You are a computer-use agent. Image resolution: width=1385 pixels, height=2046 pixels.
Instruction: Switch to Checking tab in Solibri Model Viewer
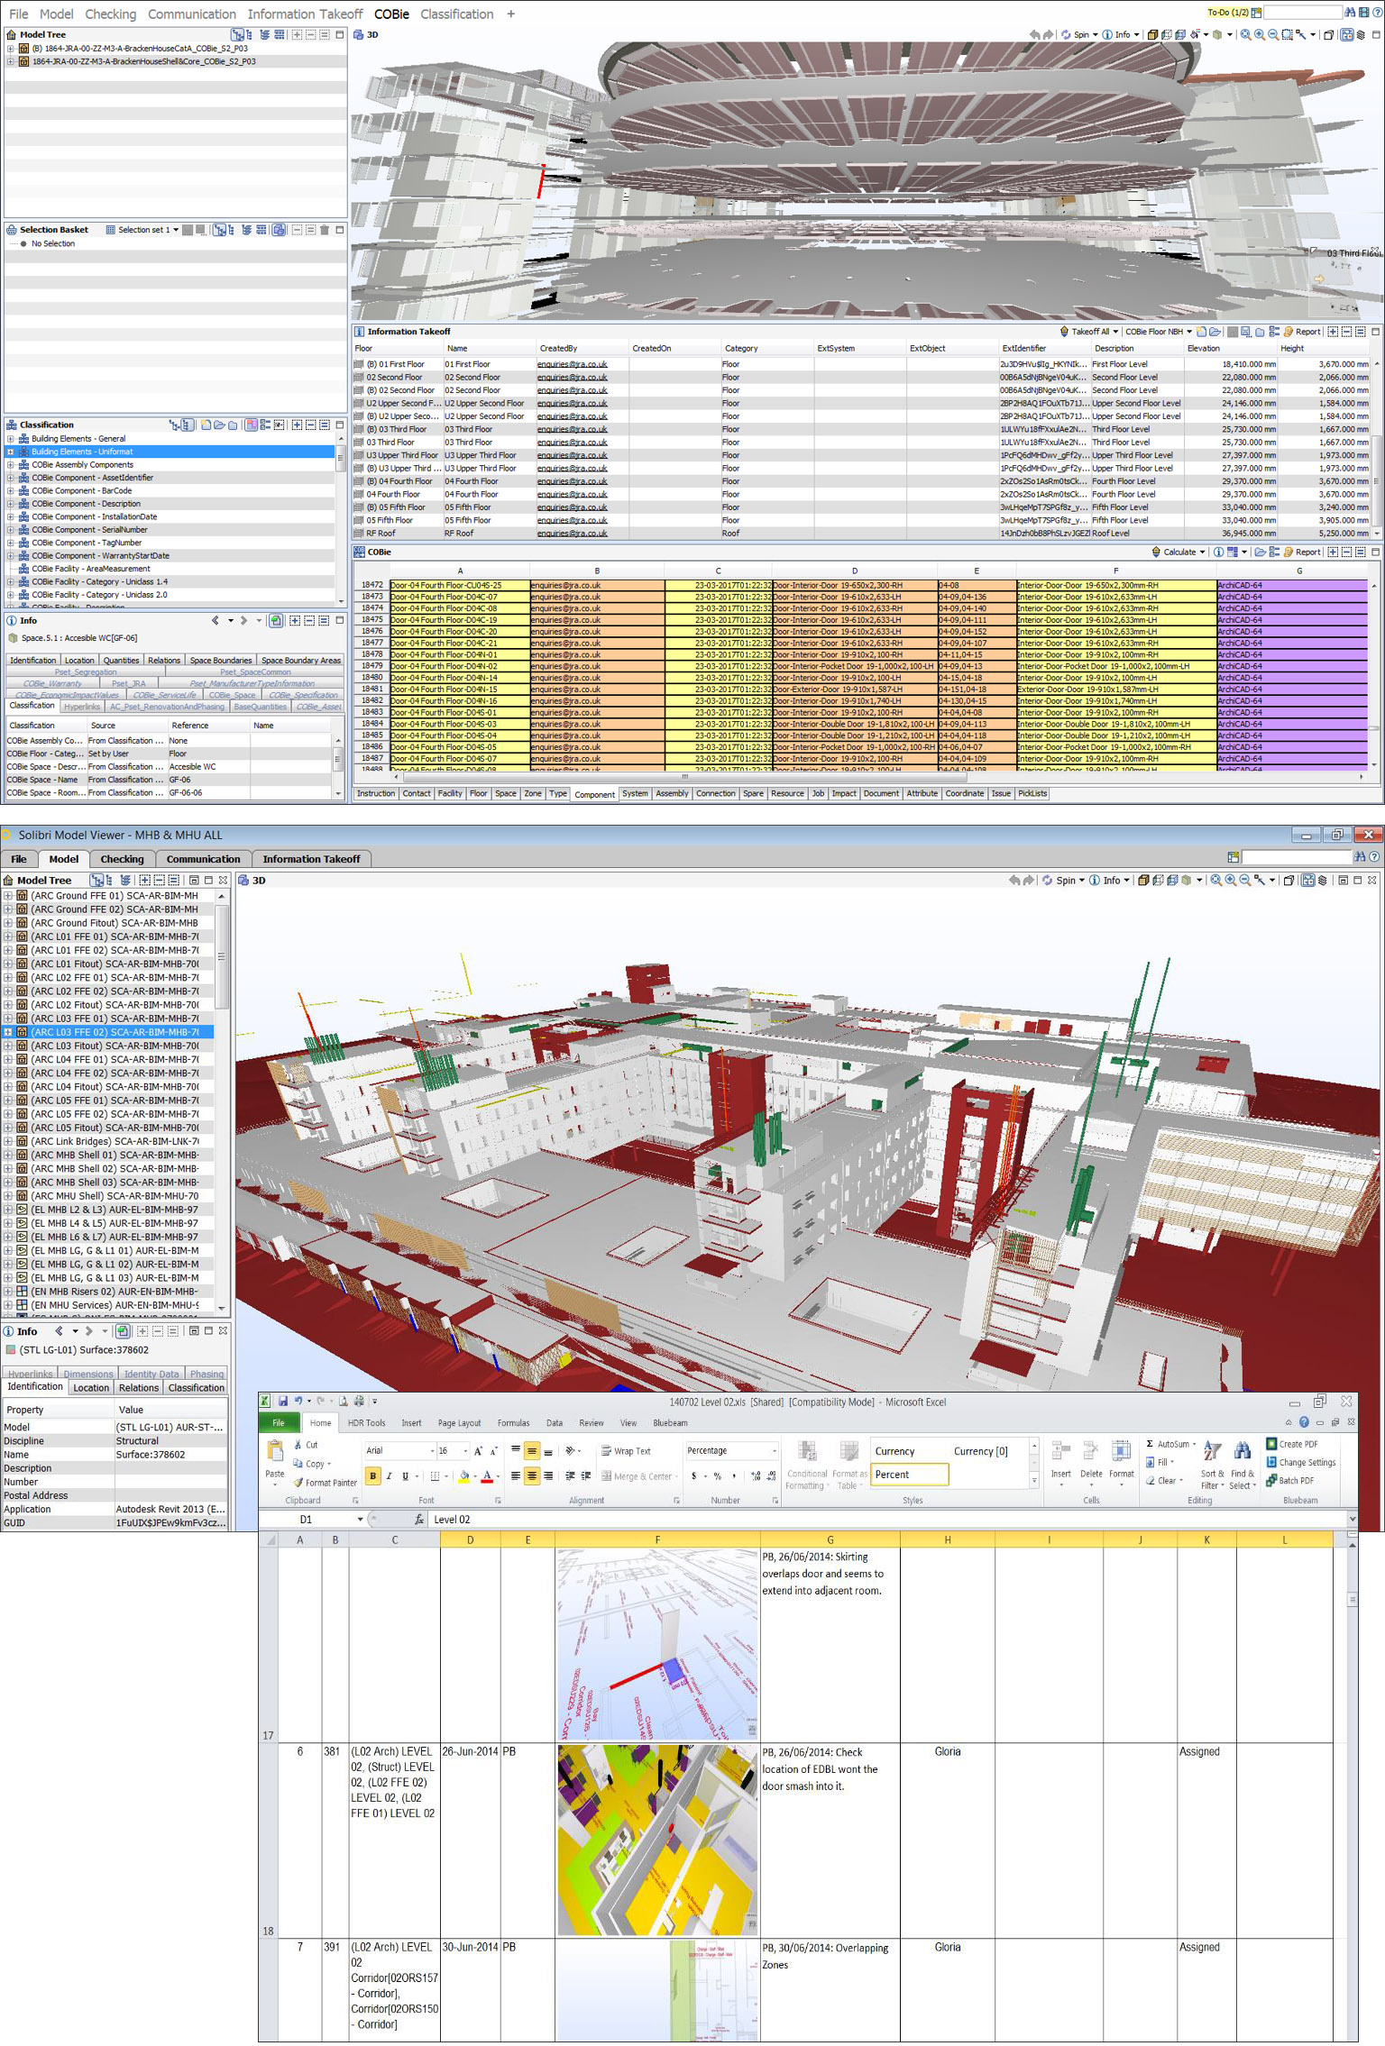click(x=122, y=859)
